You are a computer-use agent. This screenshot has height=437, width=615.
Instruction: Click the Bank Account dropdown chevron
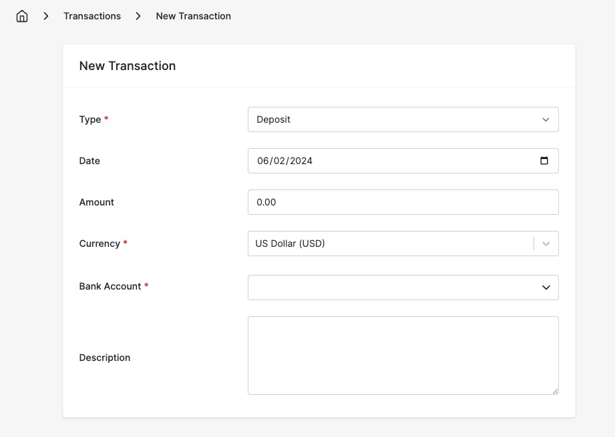coord(546,287)
